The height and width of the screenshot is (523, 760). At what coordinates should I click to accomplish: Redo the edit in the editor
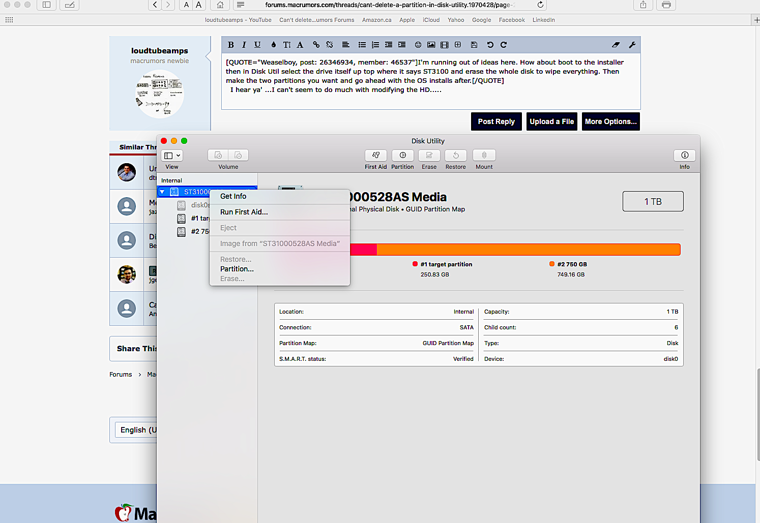tap(504, 45)
